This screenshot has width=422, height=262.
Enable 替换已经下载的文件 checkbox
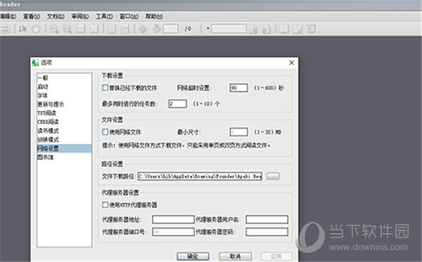pyautogui.click(x=105, y=88)
